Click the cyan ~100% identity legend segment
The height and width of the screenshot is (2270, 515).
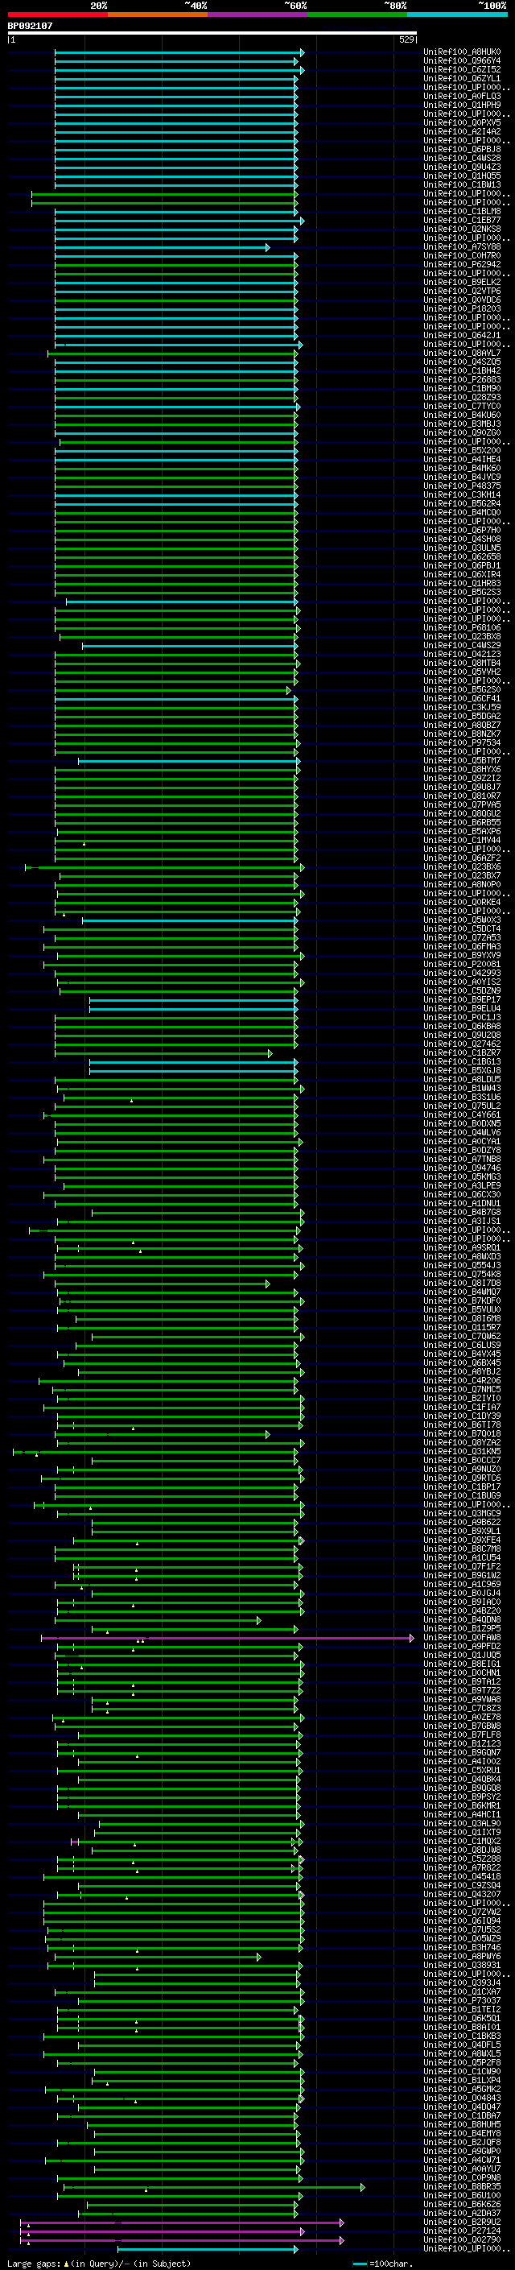[457, 14]
